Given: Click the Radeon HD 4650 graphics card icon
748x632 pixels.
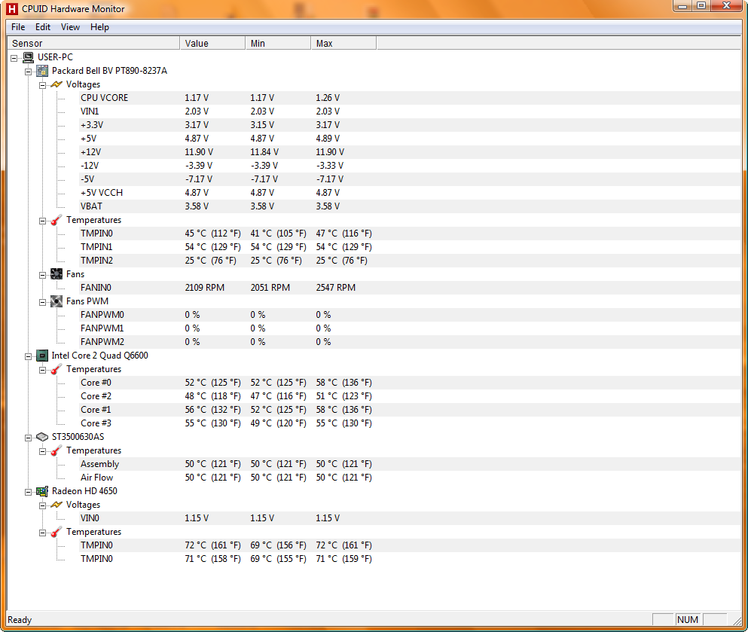Looking at the screenshot, I should click(42, 491).
